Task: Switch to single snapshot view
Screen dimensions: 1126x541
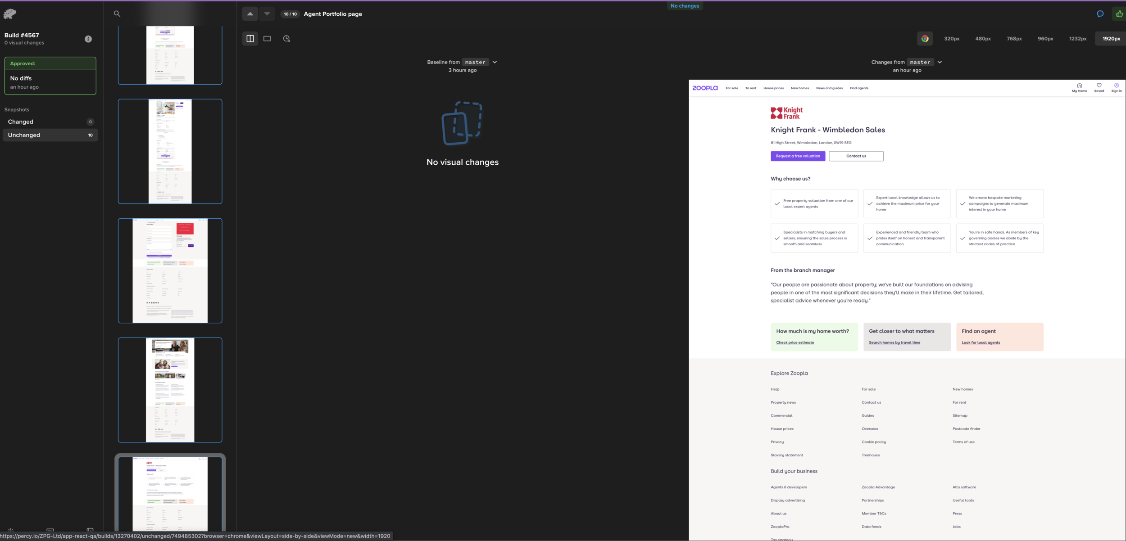Action: click(267, 39)
